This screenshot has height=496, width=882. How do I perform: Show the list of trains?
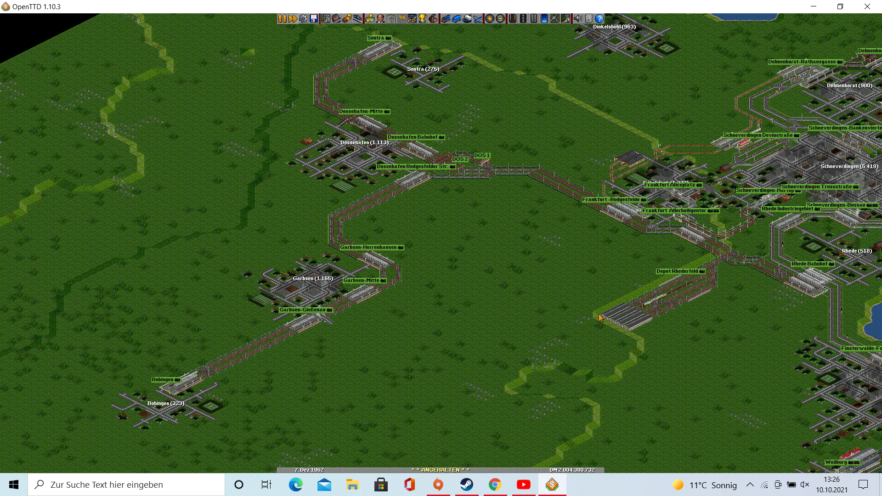coord(446,19)
